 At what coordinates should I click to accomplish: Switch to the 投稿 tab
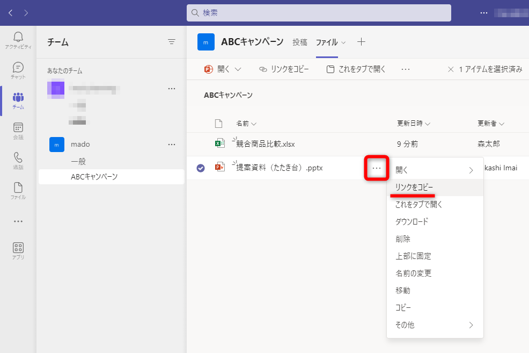(300, 41)
